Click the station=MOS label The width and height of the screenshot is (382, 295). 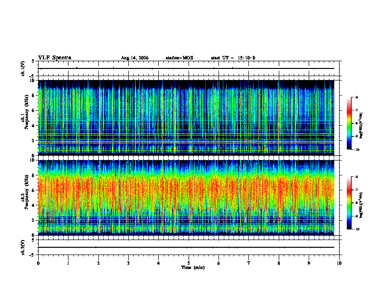point(179,58)
